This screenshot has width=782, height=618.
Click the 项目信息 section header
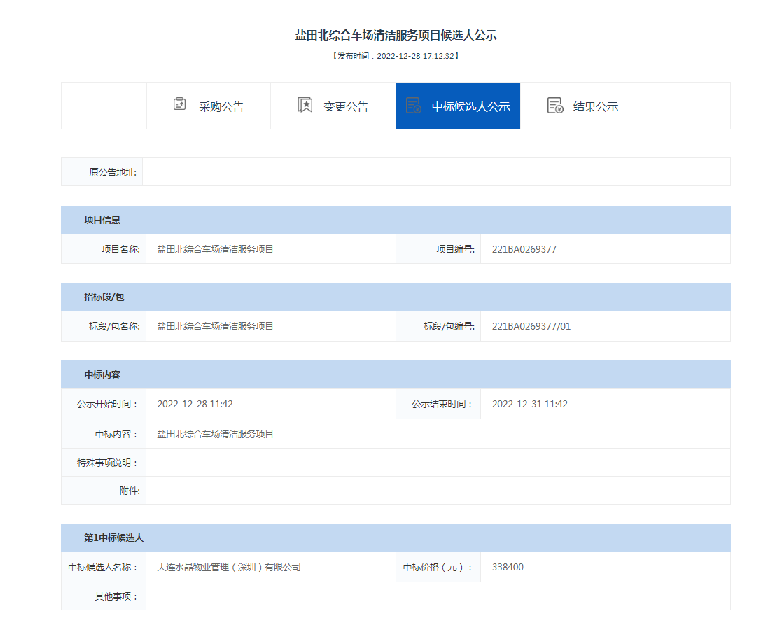(396, 220)
